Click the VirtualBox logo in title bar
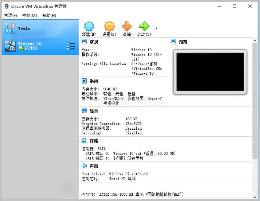The width and height of the screenshot is (260, 201). pyautogui.click(x=6, y=6)
